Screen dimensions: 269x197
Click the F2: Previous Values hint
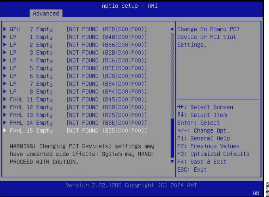(208, 146)
